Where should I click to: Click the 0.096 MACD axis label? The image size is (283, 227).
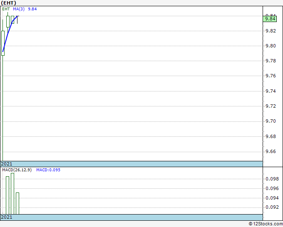coord(272,189)
